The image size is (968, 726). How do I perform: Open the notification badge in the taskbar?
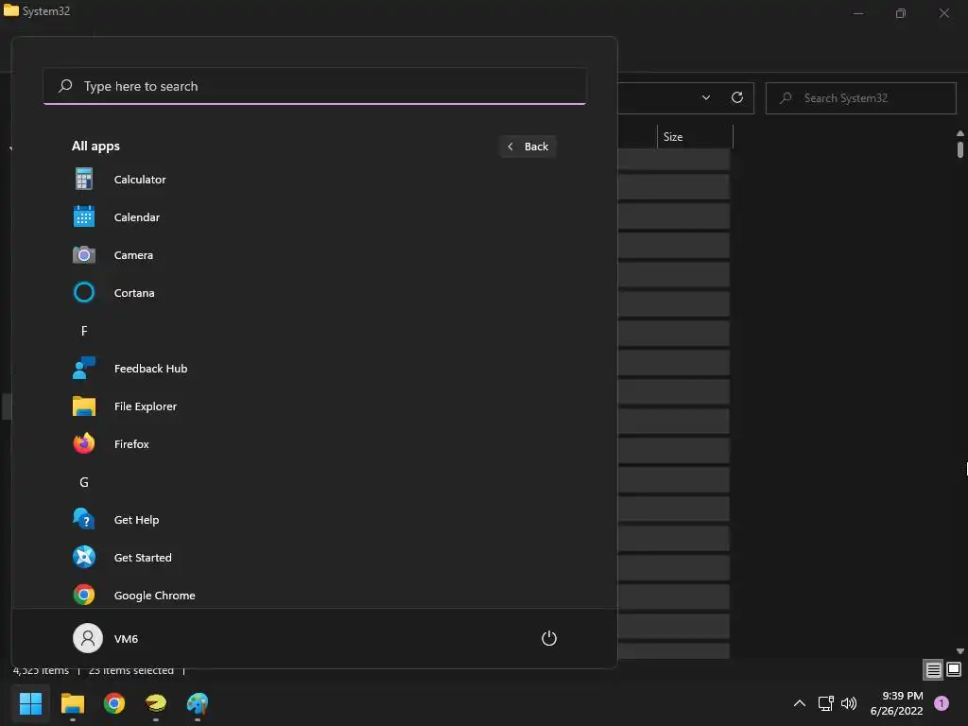pyautogui.click(x=942, y=703)
